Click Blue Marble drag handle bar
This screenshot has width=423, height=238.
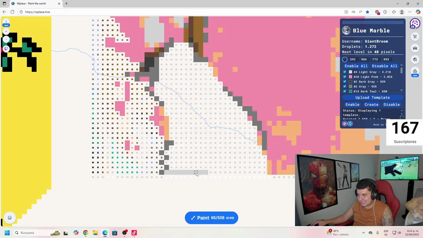click(372, 22)
